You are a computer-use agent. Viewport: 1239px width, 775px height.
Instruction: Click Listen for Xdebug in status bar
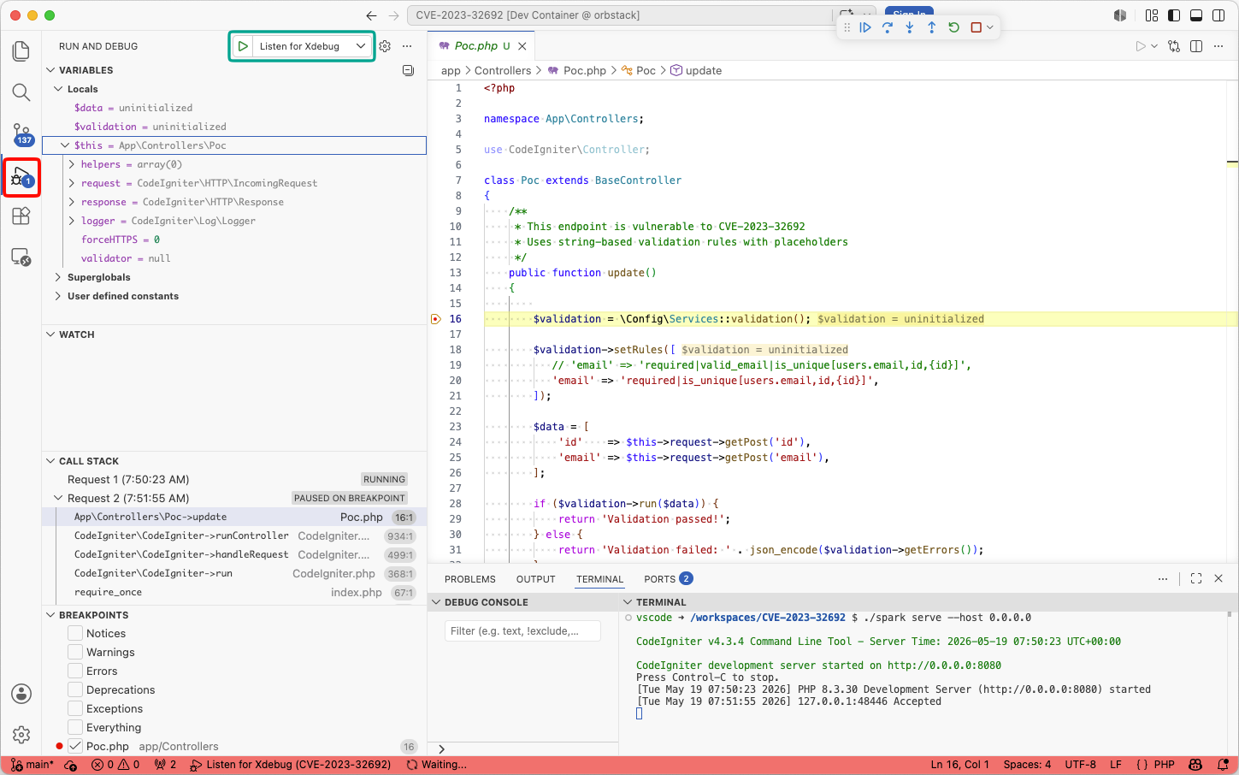pyautogui.click(x=291, y=765)
